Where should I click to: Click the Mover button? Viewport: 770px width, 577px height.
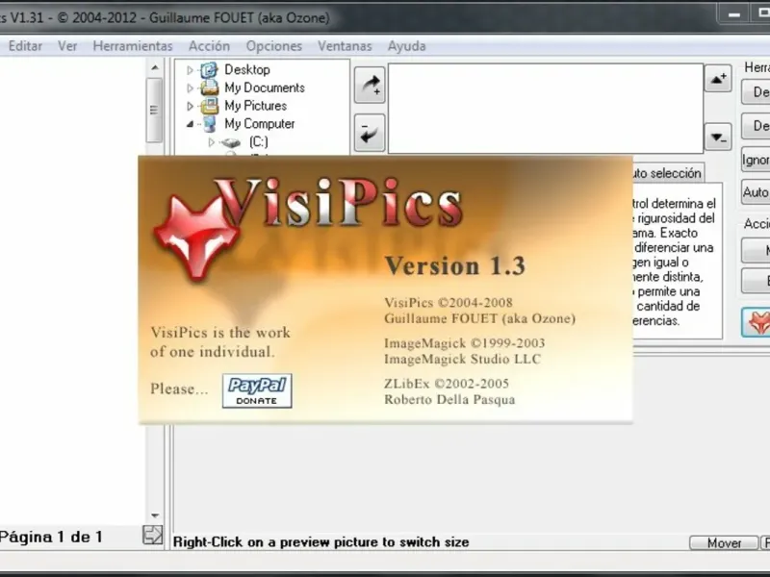tap(724, 542)
